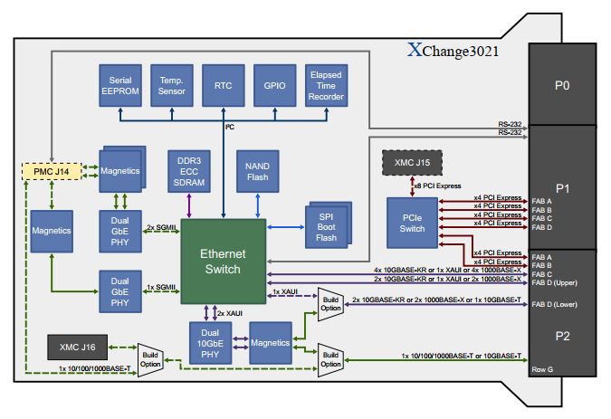The height and width of the screenshot is (419, 611).
Task: Select the green Ethernet Switch block
Action: [224, 262]
